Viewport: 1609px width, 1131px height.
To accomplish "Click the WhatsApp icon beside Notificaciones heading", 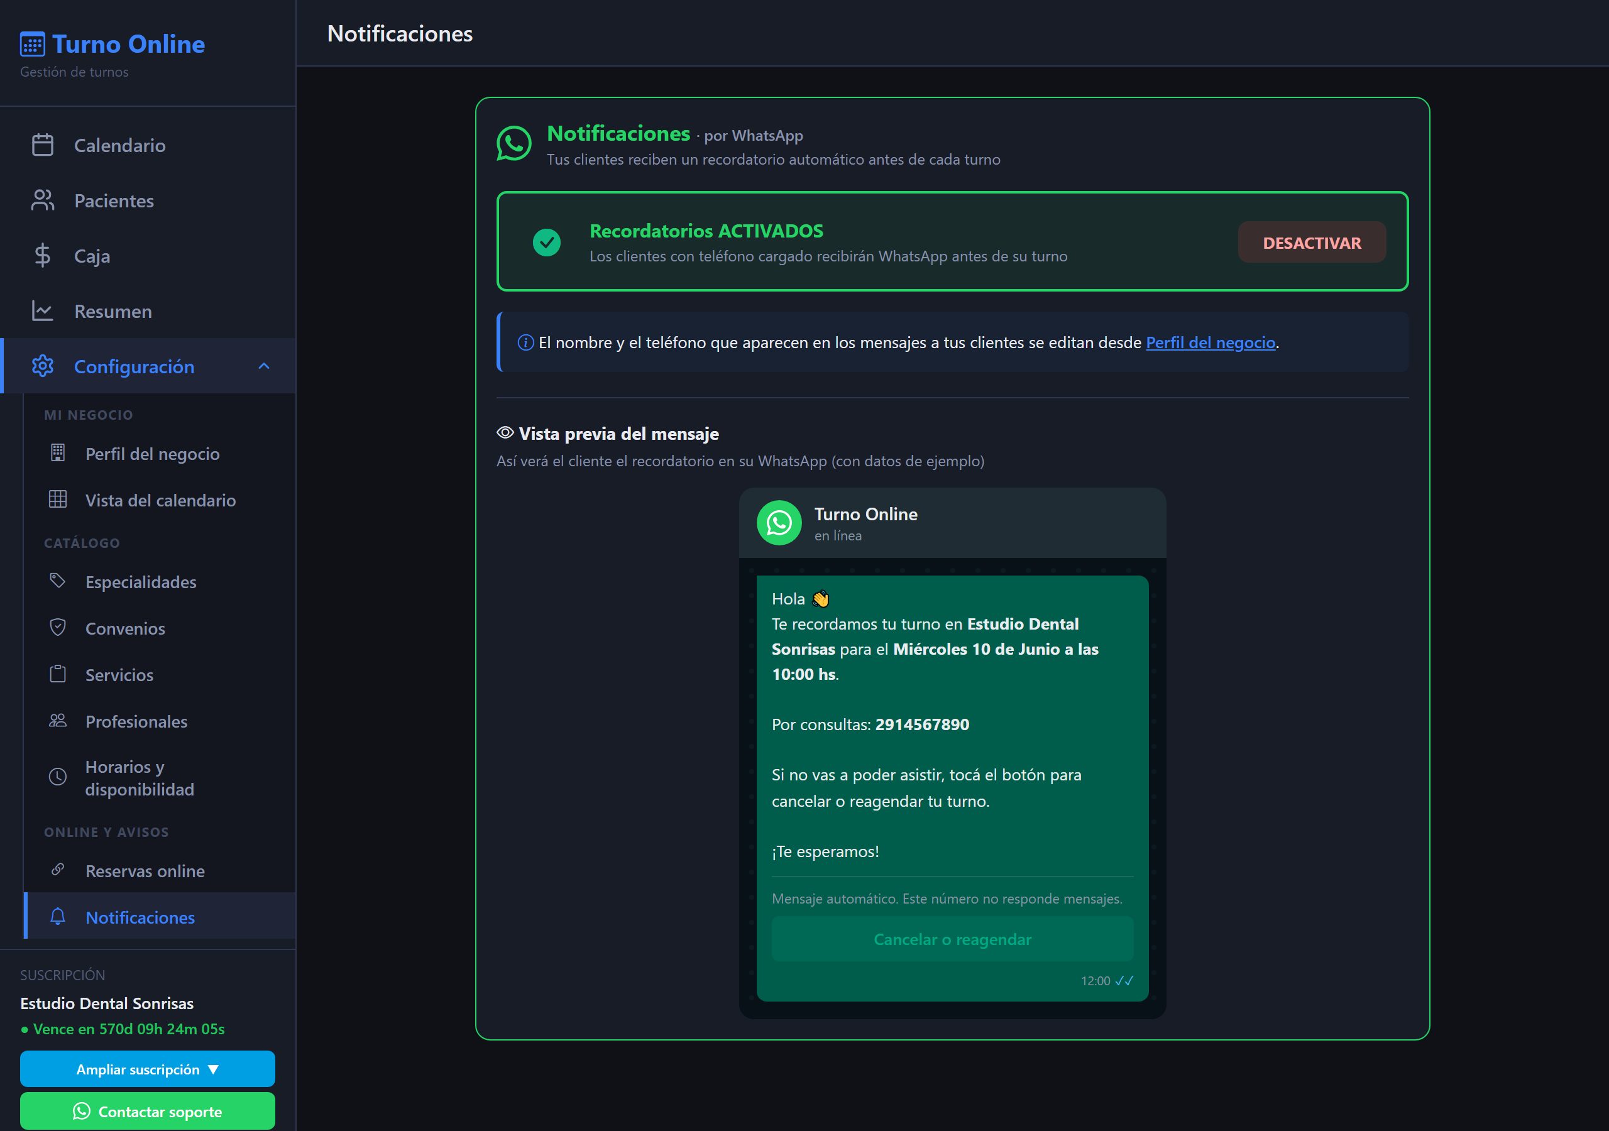I will 514,144.
